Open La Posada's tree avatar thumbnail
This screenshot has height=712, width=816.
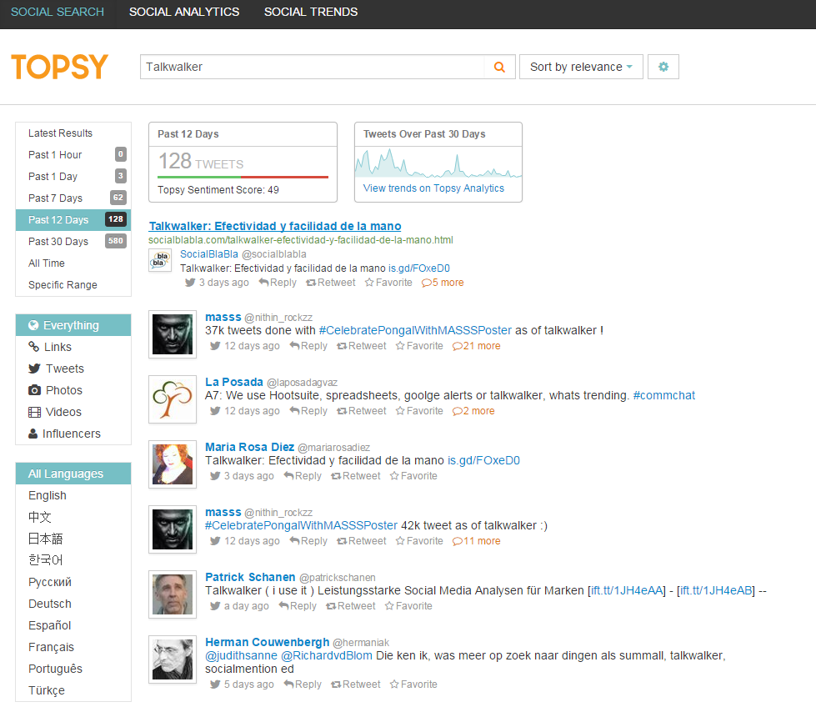(173, 399)
